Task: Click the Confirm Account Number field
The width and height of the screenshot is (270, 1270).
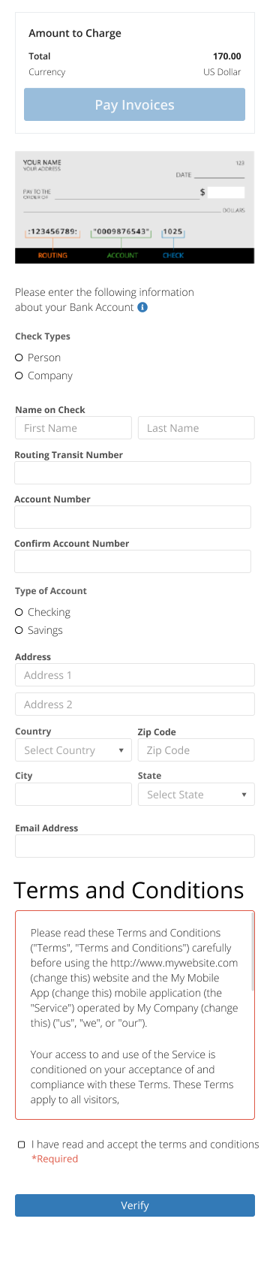Action: (x=133, y=561)
